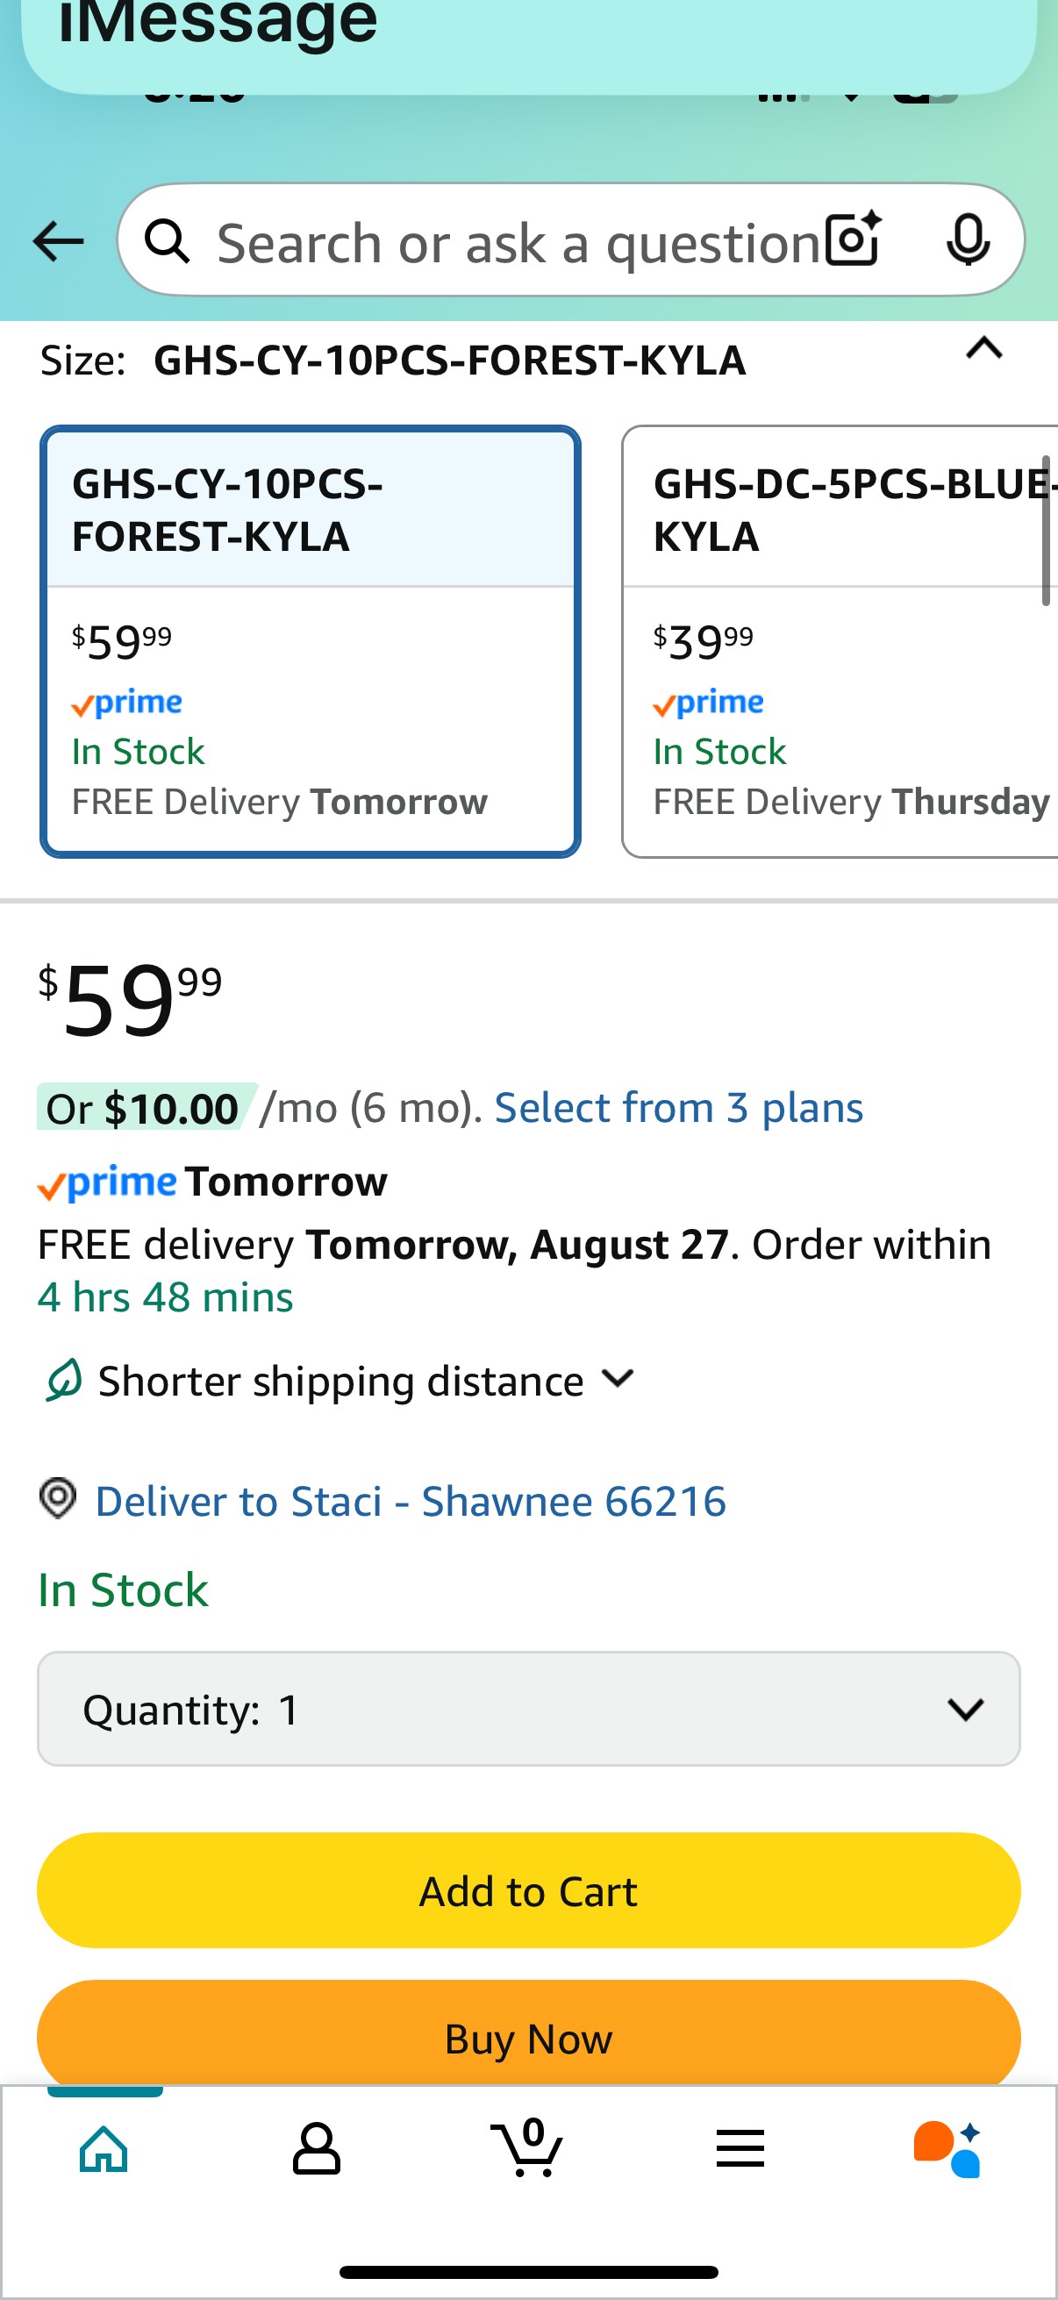Open the shopping cart icon
Image resolution: width=1058 pixels, height=2300 pixels.
coord(527,2148)
